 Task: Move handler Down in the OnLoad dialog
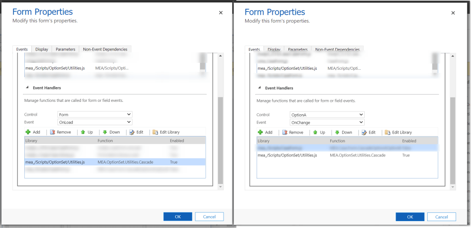point(105,132)
